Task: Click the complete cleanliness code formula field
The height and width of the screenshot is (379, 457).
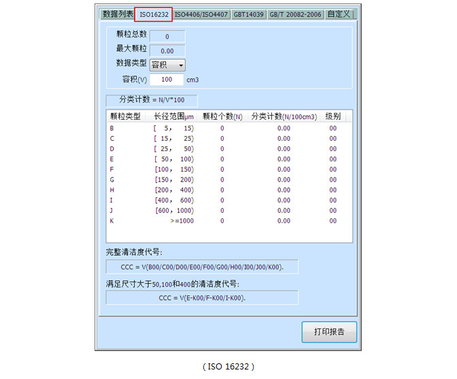Action: [x=201, y=266]
